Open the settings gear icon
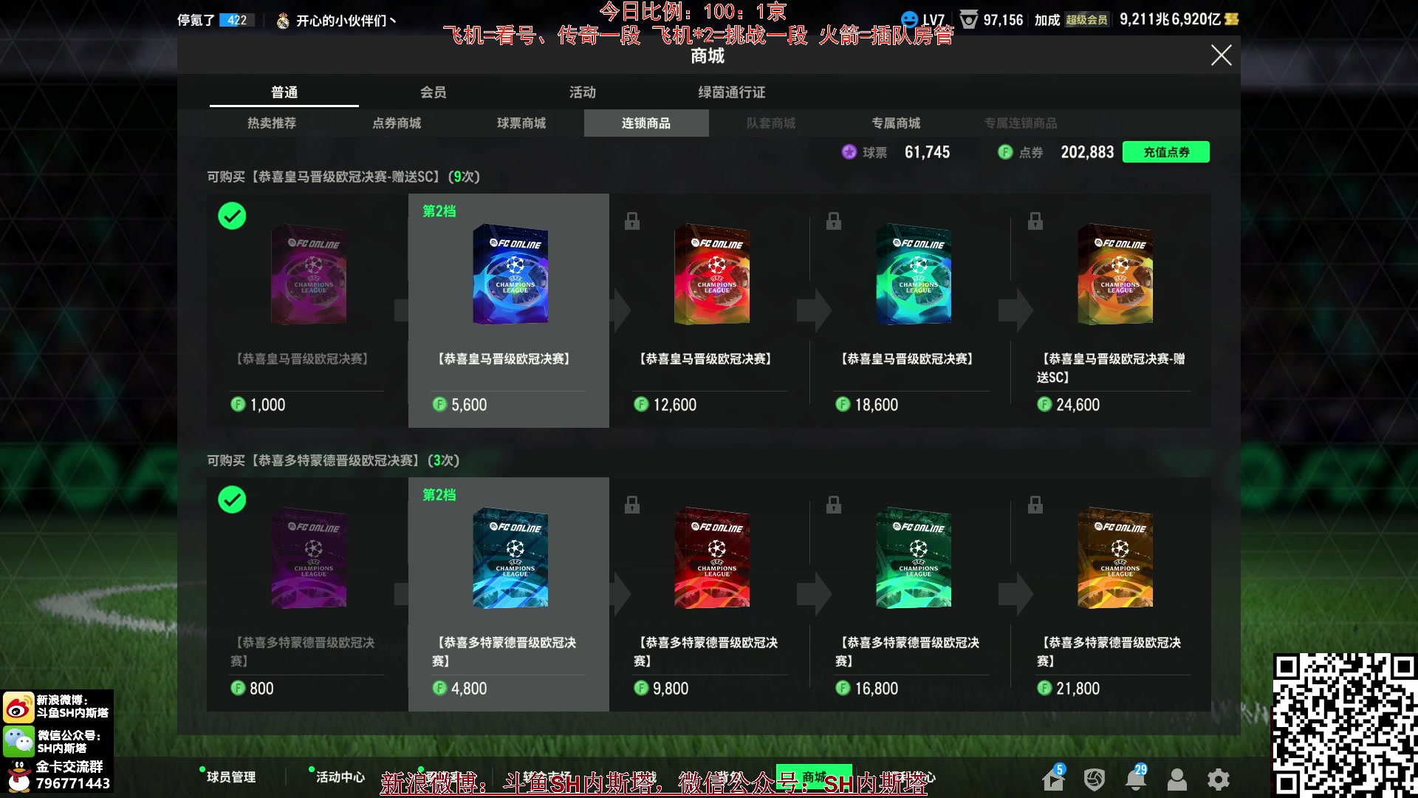Screen dimensions: 1418x798 (1219, 780)
